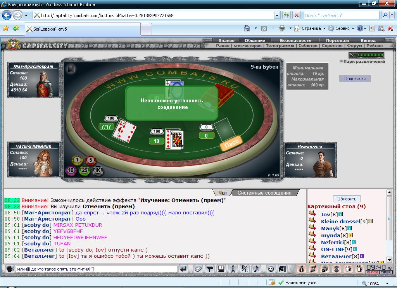Open the Рейтинг link
Viewport: 397px width, 288px height.
point(375,46)
